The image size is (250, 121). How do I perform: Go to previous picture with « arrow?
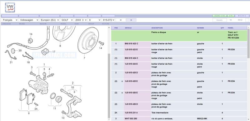tap(121, 20)
